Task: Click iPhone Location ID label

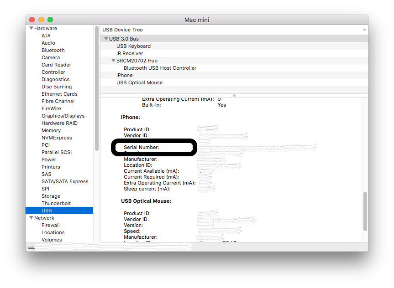Action: [138, 165]
